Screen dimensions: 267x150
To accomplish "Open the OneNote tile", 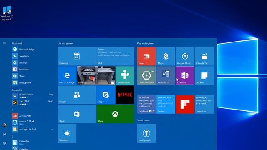I will pyautogui.click(x=185, y=75).
